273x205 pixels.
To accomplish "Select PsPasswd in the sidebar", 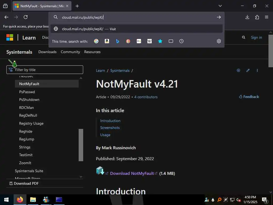I will coord(27,92).
